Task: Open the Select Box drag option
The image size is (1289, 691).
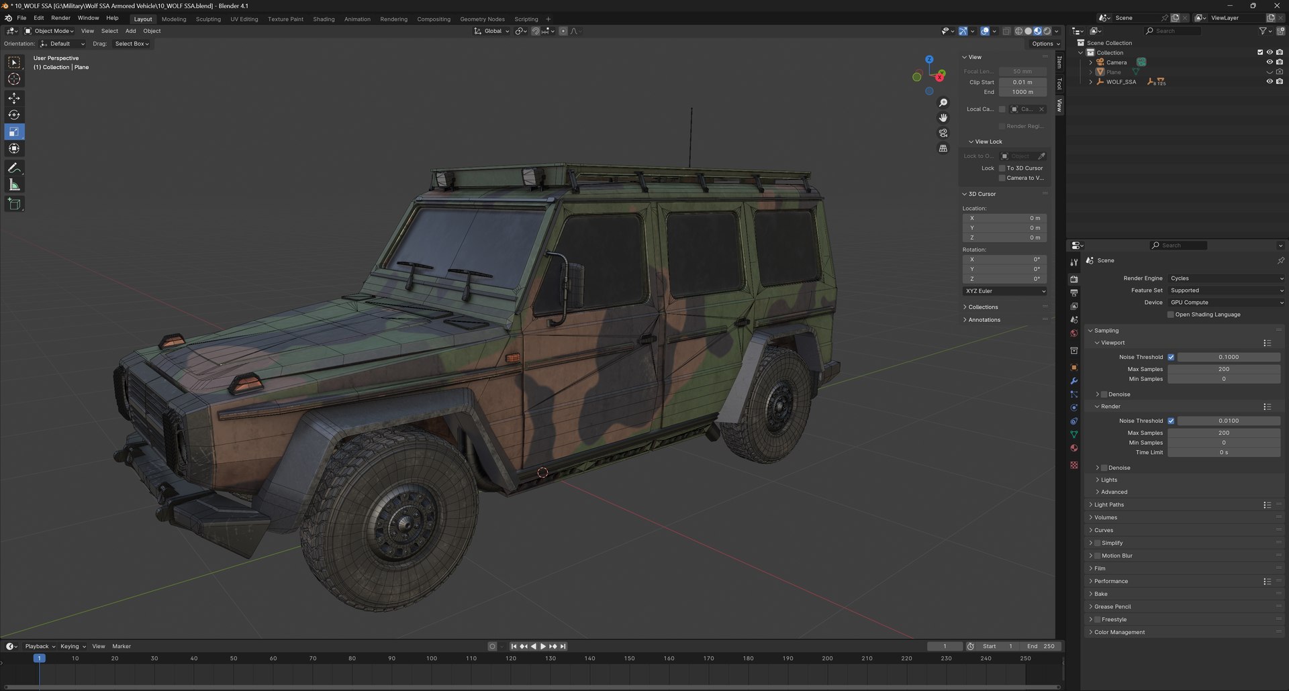Action: point(132,44)
